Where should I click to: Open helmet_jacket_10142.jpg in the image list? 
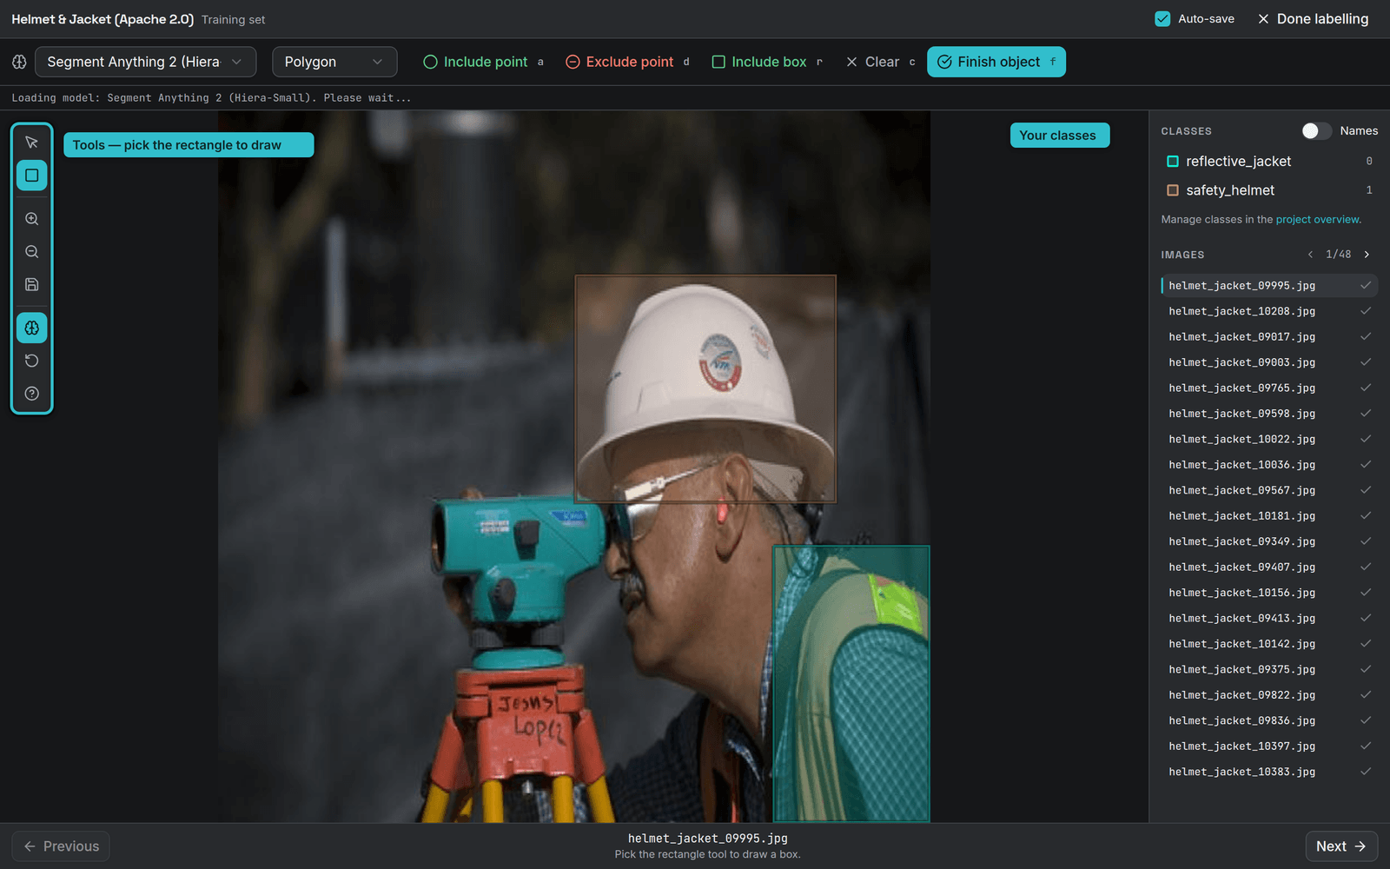(1269, 644)
